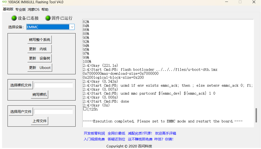Click the Okay (221.1s) log line
Viewport: 261px width, 149px height.
pos(100,65)
